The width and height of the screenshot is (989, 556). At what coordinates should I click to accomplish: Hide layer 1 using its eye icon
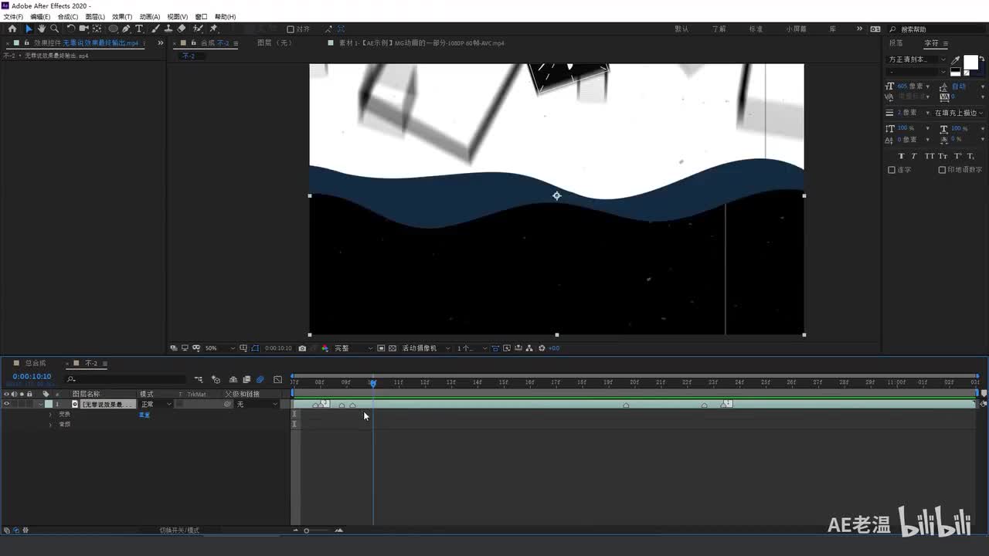[x=7, y=404]
